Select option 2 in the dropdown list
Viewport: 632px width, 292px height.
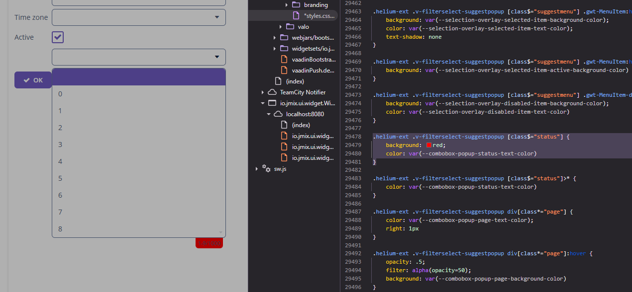point(139,128)
